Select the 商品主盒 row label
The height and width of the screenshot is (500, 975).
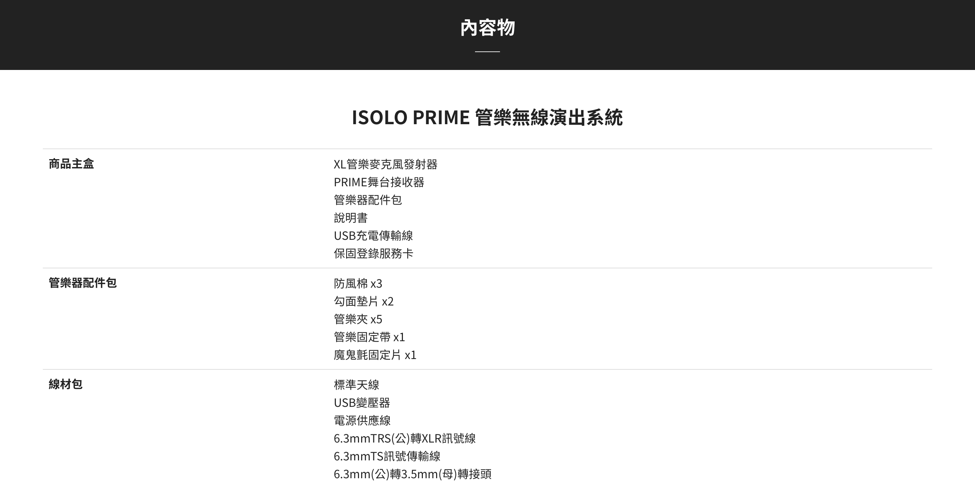coord(71,164)
